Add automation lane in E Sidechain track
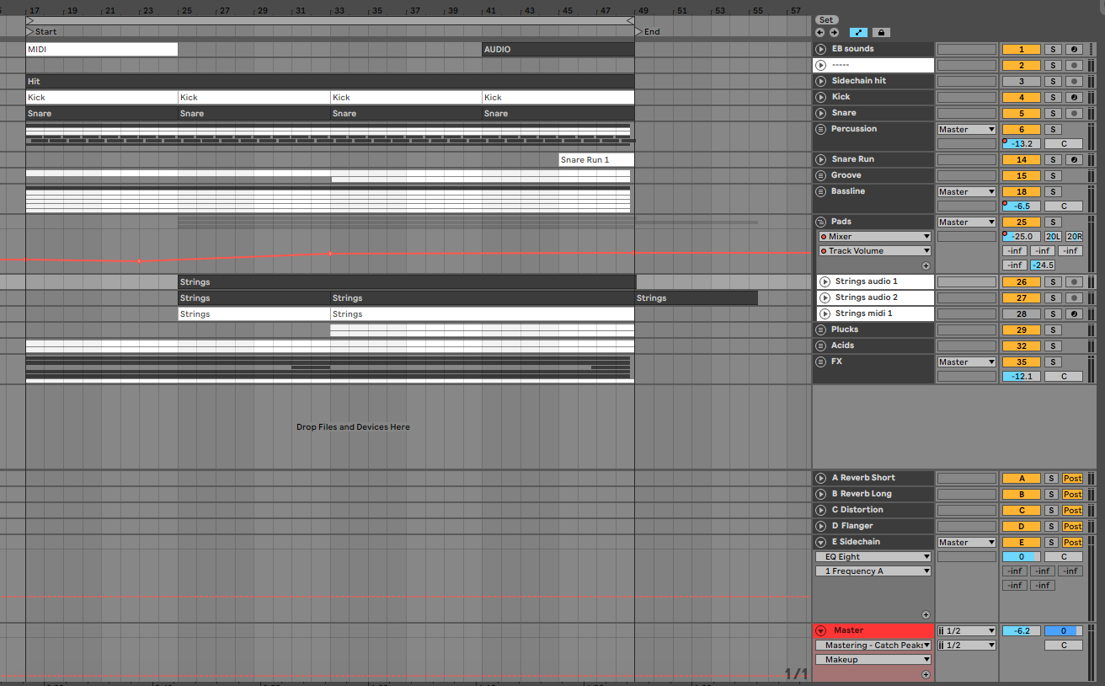 pos(926,615)
